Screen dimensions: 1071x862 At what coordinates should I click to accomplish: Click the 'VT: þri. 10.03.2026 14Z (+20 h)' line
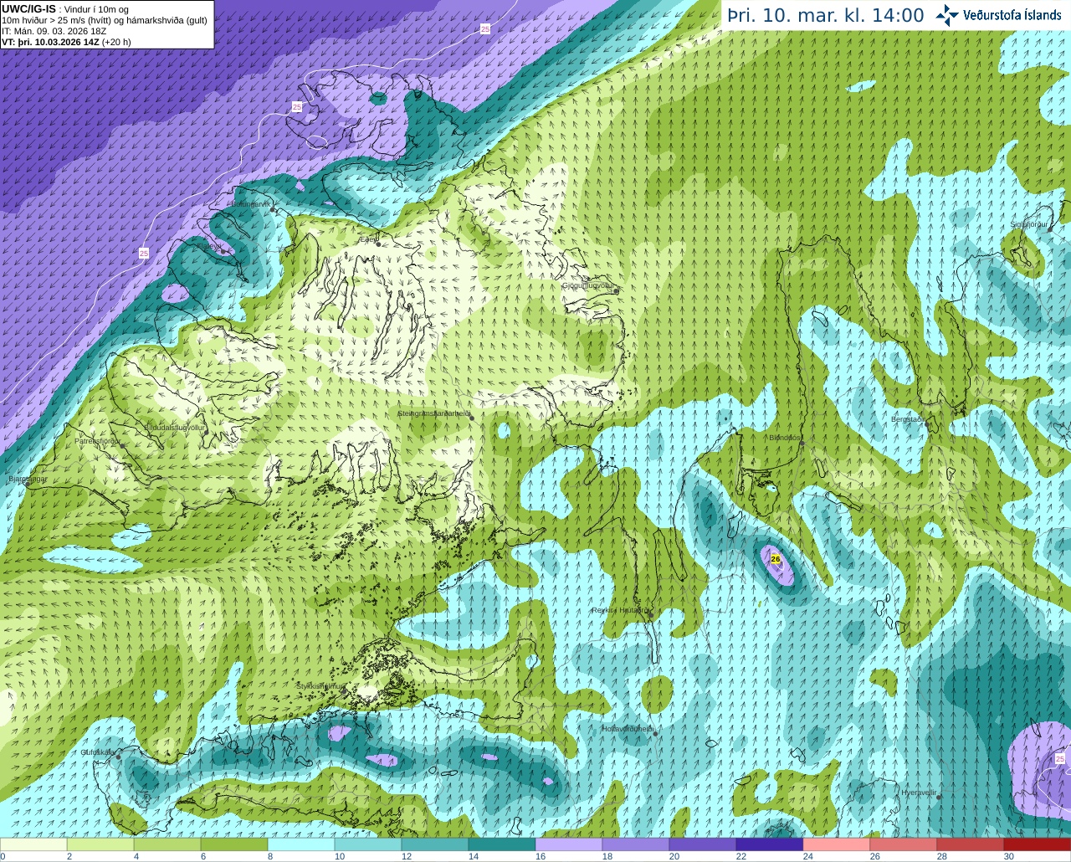[x=67, y=42]
